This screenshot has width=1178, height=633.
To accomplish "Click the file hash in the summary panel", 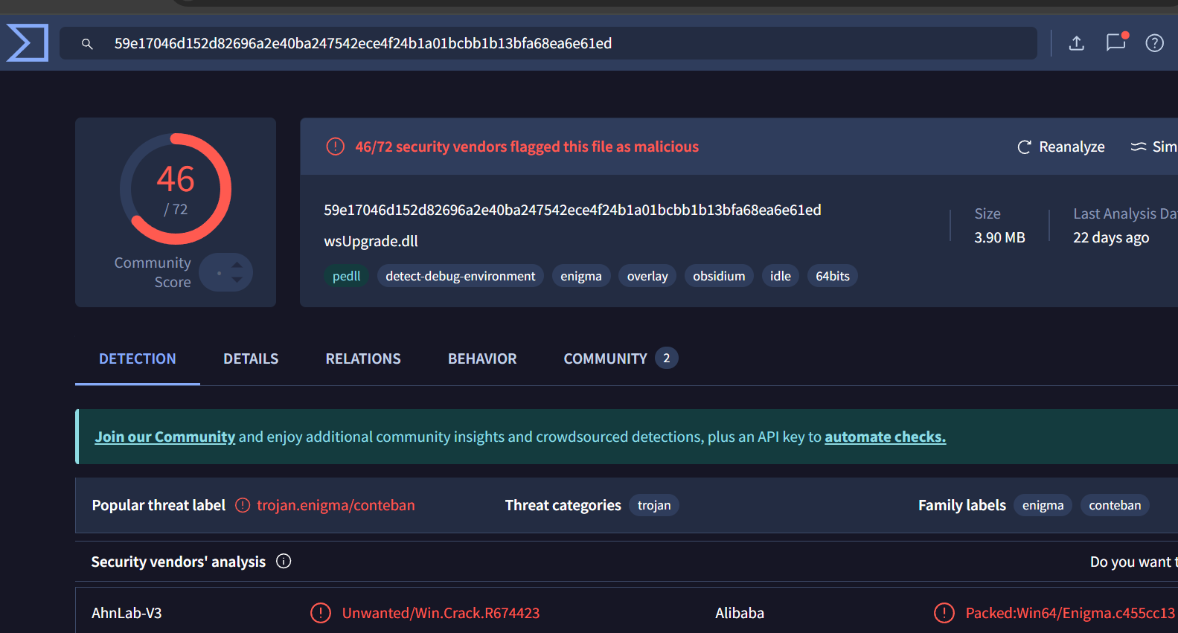I will pos(572,210).
